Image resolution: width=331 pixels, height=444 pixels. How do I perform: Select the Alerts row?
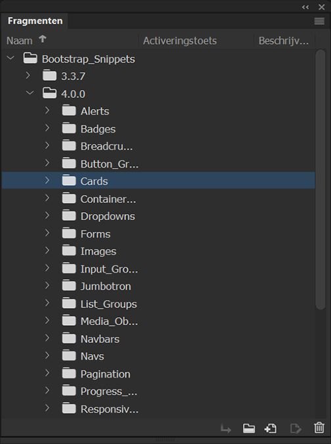(x=158, y=111)
